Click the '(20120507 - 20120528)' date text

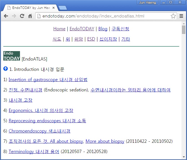[84, 151]
